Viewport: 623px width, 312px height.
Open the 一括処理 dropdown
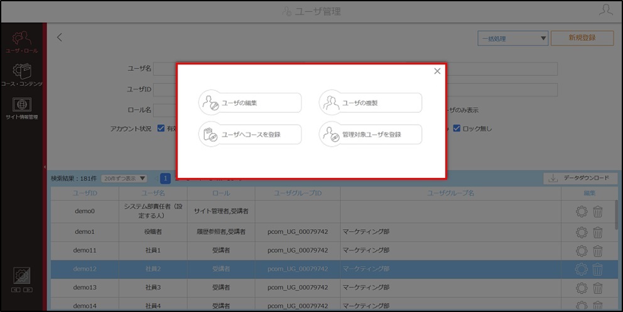tap(513, 38)
